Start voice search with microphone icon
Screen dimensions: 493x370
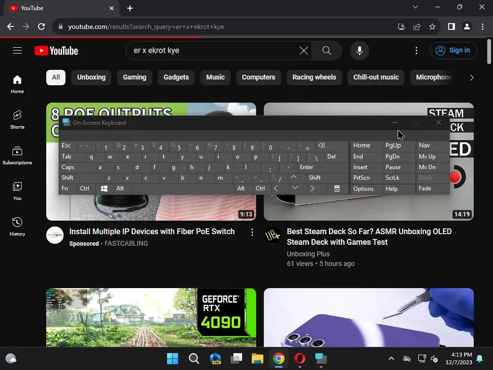pos(359,50)
